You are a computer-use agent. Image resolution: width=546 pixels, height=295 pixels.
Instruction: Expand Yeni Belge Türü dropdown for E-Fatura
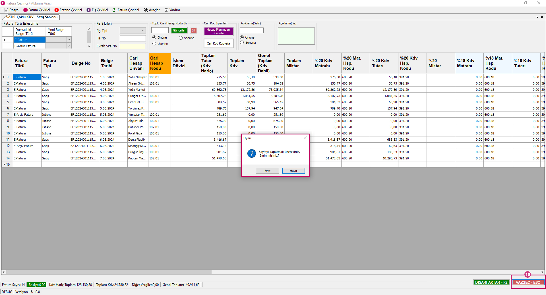click(x=69, y=40)
